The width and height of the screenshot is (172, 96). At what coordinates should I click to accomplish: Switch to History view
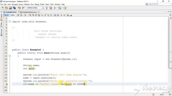[x=13, y=15]
